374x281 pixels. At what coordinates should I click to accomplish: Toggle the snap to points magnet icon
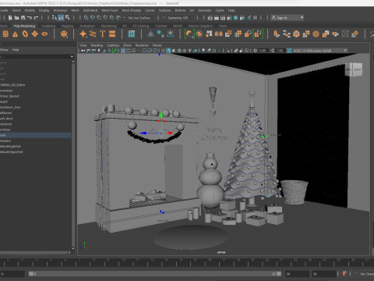pyautogui.click(x=99, y=18)
